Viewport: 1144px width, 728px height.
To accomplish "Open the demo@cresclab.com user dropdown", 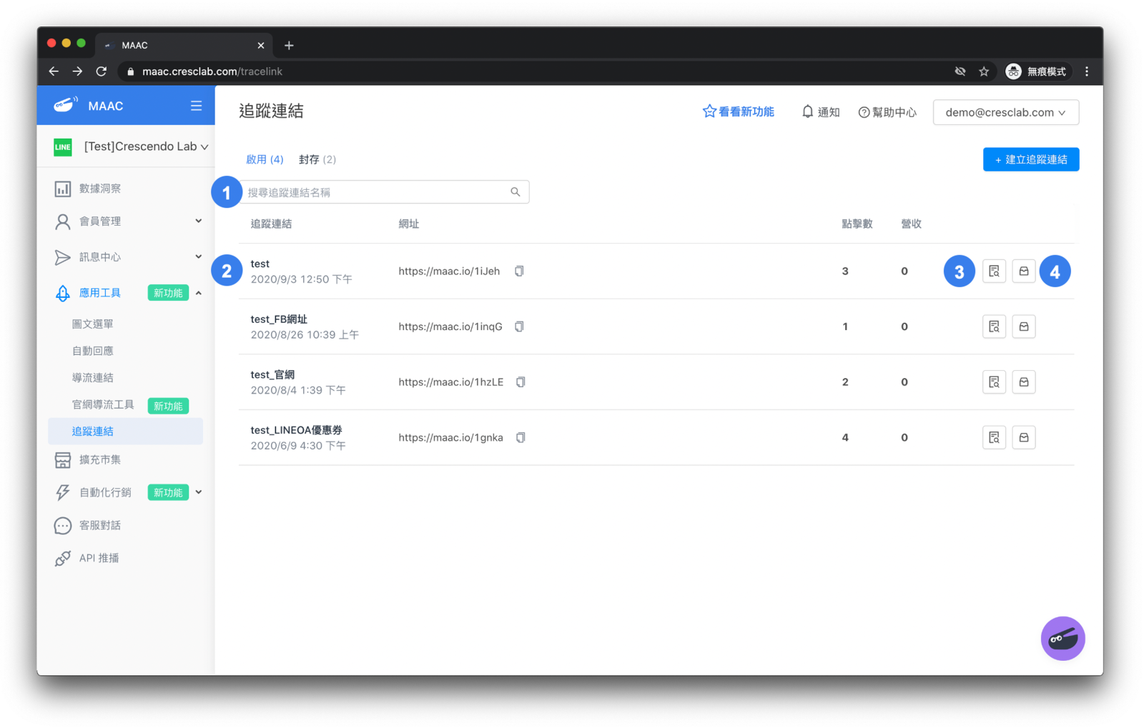I will tap(1005, 112).
